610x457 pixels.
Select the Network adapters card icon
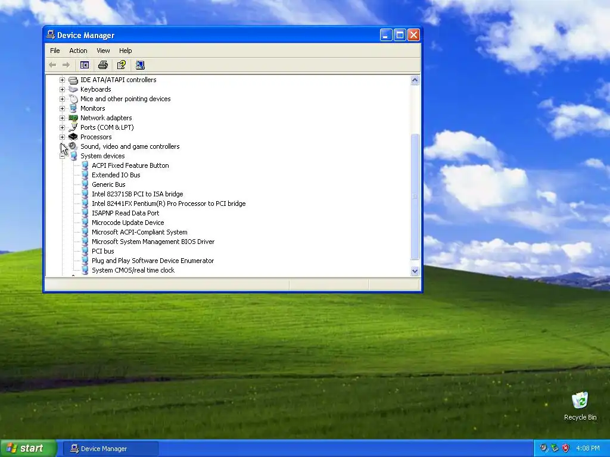pos(73,118)
